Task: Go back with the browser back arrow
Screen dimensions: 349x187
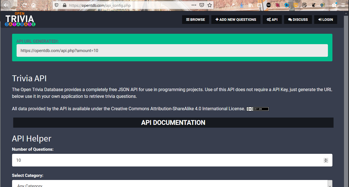Action: tap(6, 5)
